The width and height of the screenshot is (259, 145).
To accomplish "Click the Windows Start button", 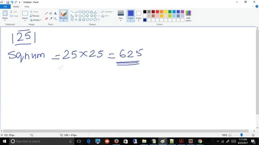I will tap(4, 141).
